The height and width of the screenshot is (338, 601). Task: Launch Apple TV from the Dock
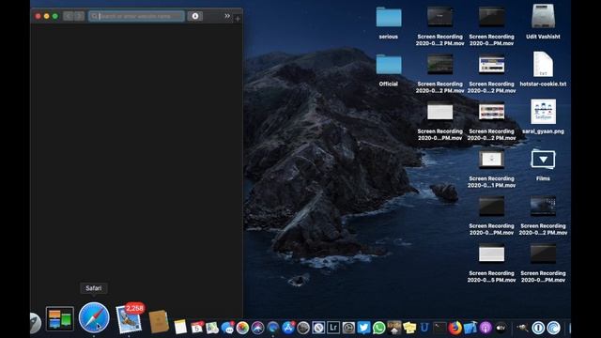tap(501, 328)
